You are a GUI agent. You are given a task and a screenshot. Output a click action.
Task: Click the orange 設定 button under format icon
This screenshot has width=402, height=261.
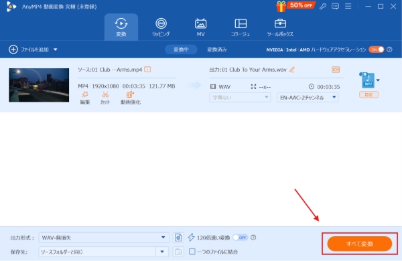[x=369, y=94]
